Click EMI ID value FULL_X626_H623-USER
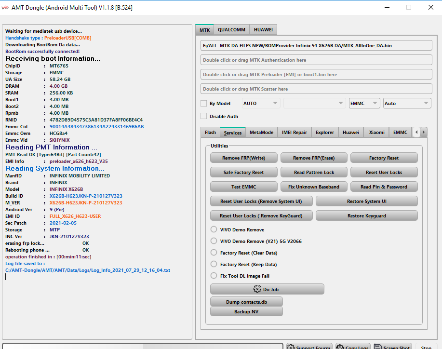The height and width of the screenshot is (349, 442). pos(75,216)
